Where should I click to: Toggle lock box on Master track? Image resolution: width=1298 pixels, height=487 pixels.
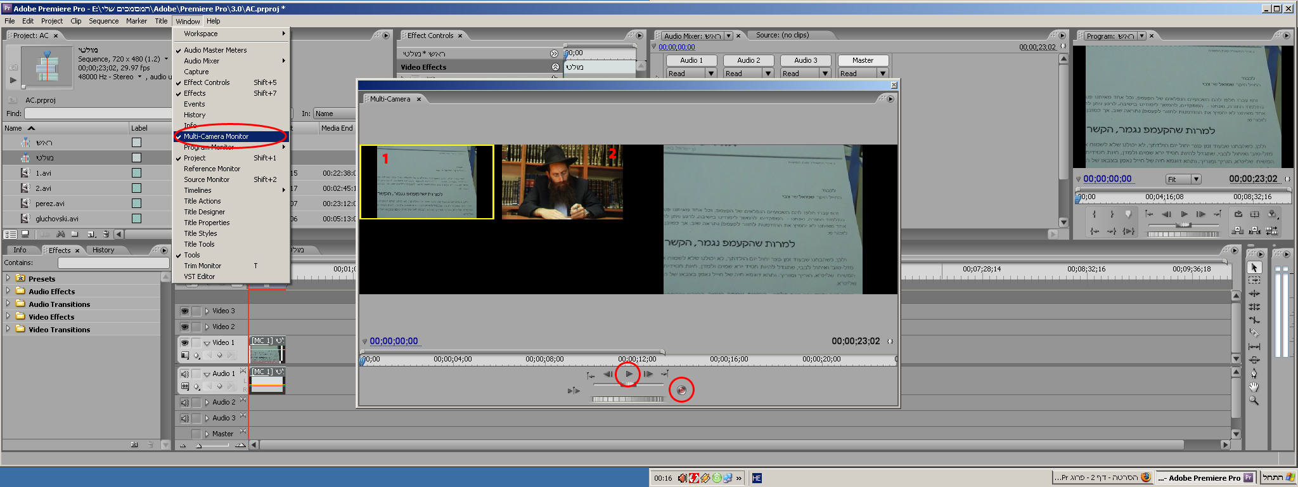[196, 434]
